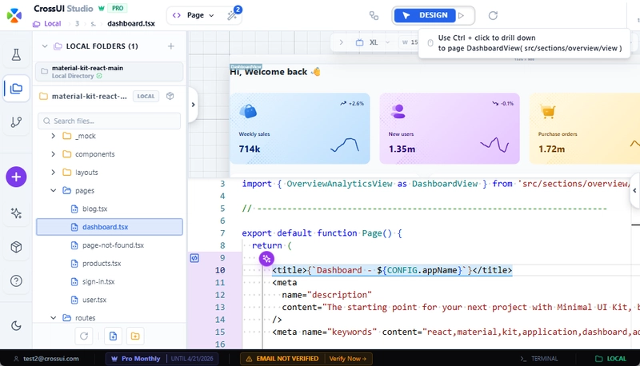Open the AI sparkle sidebar icon
This screenshot has width=640, height=366.
tap(16, 213)
